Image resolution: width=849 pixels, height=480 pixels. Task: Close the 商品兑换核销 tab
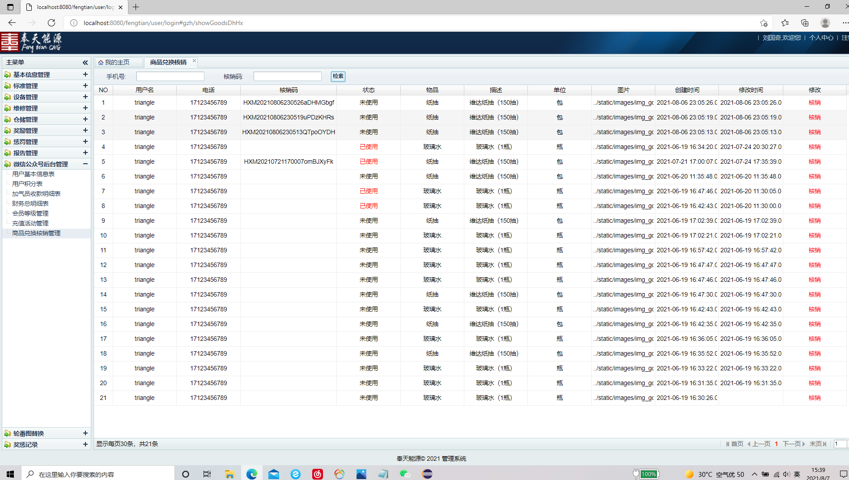(194, 61)
